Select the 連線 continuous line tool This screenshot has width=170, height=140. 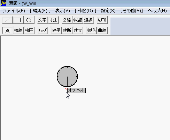pos(88,20)
